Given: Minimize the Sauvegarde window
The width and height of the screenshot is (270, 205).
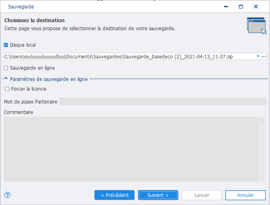Looking at the screenshot, I should pyautogui.click(x=226, y=7).
